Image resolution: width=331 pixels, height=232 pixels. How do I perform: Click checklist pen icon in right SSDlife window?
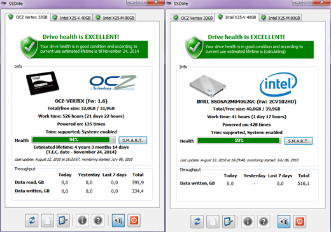(x=229, y=222)
